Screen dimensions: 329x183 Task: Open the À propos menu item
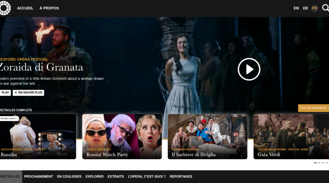click(x=49, y=8)
